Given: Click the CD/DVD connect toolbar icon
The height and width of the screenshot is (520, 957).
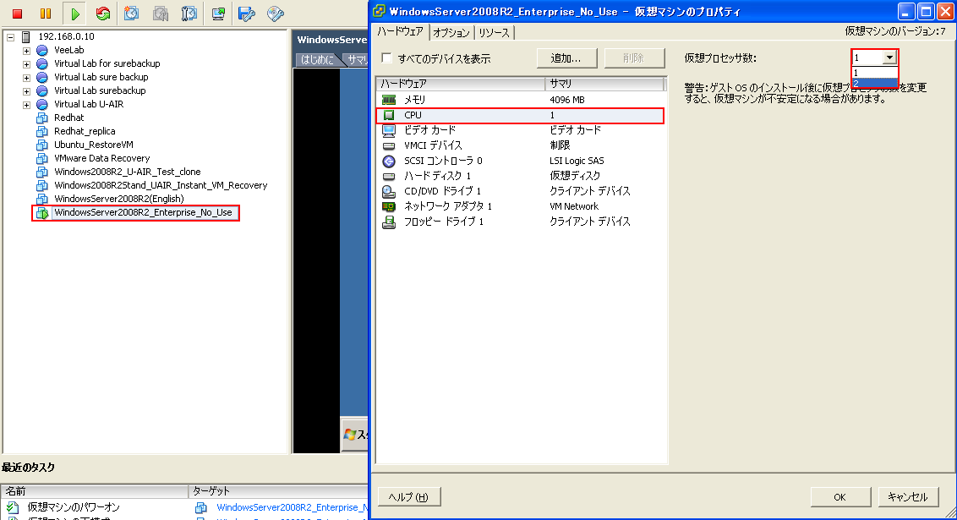Looking at the screenshot, I should (276, 14).
